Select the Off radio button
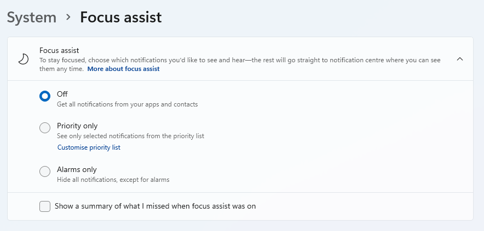Image resolution: width=484 pixels, height=231 pixels. tap(45, 96)
